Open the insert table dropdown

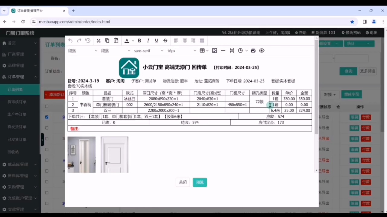[x=204, y=51]
